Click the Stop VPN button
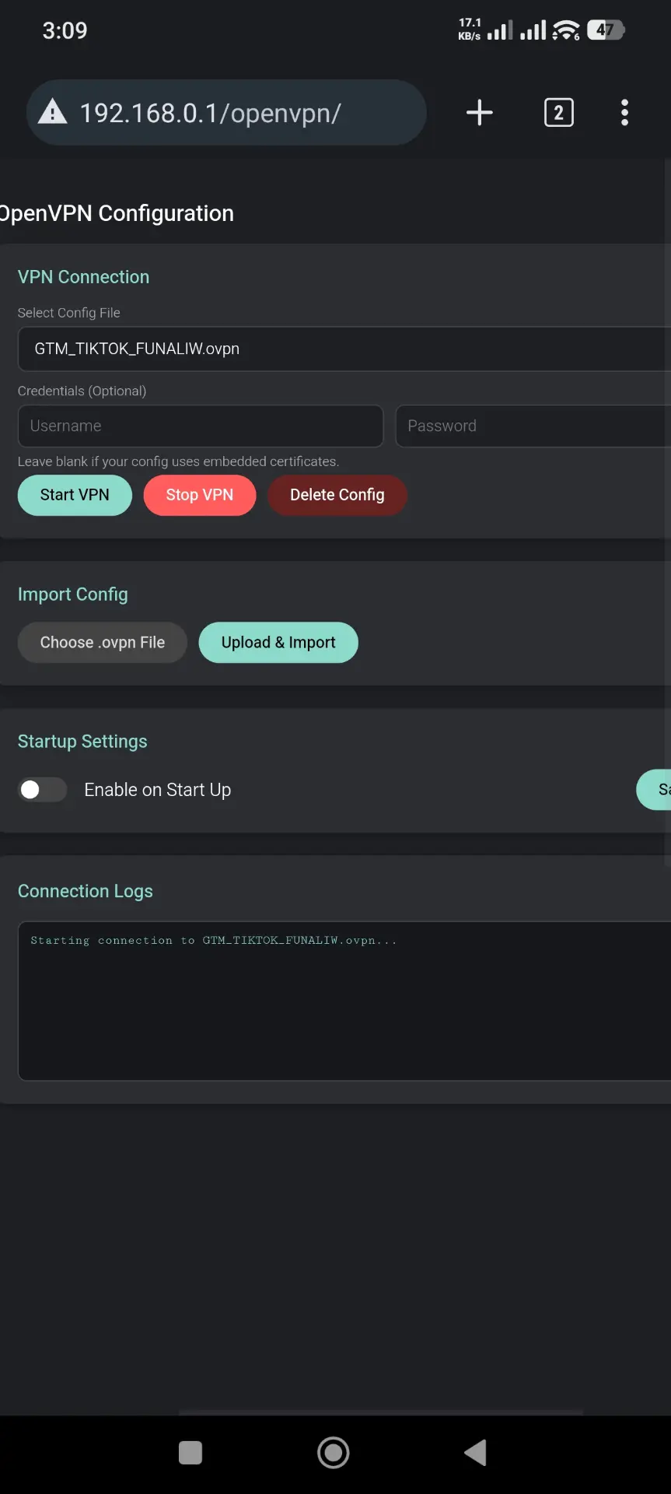671x1494 pixels. [200, 495]
